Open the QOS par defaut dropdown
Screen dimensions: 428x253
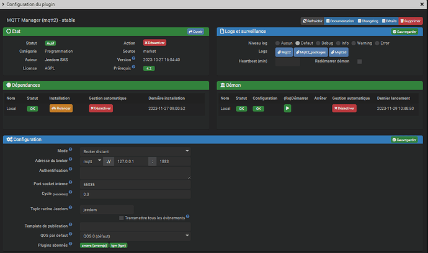(x=135, y=236)
